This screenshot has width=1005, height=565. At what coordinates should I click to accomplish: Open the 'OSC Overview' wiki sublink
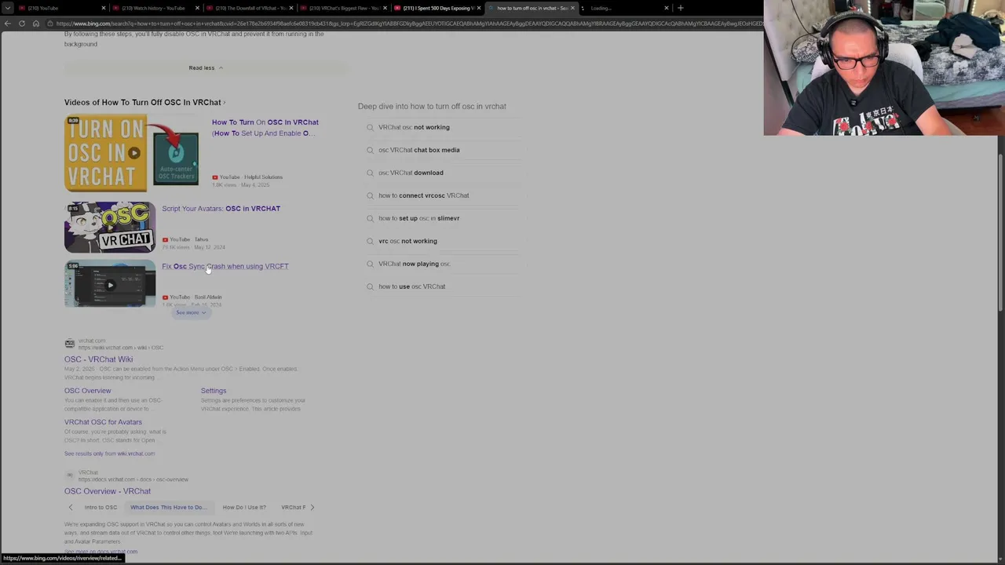tap(88, 391)
